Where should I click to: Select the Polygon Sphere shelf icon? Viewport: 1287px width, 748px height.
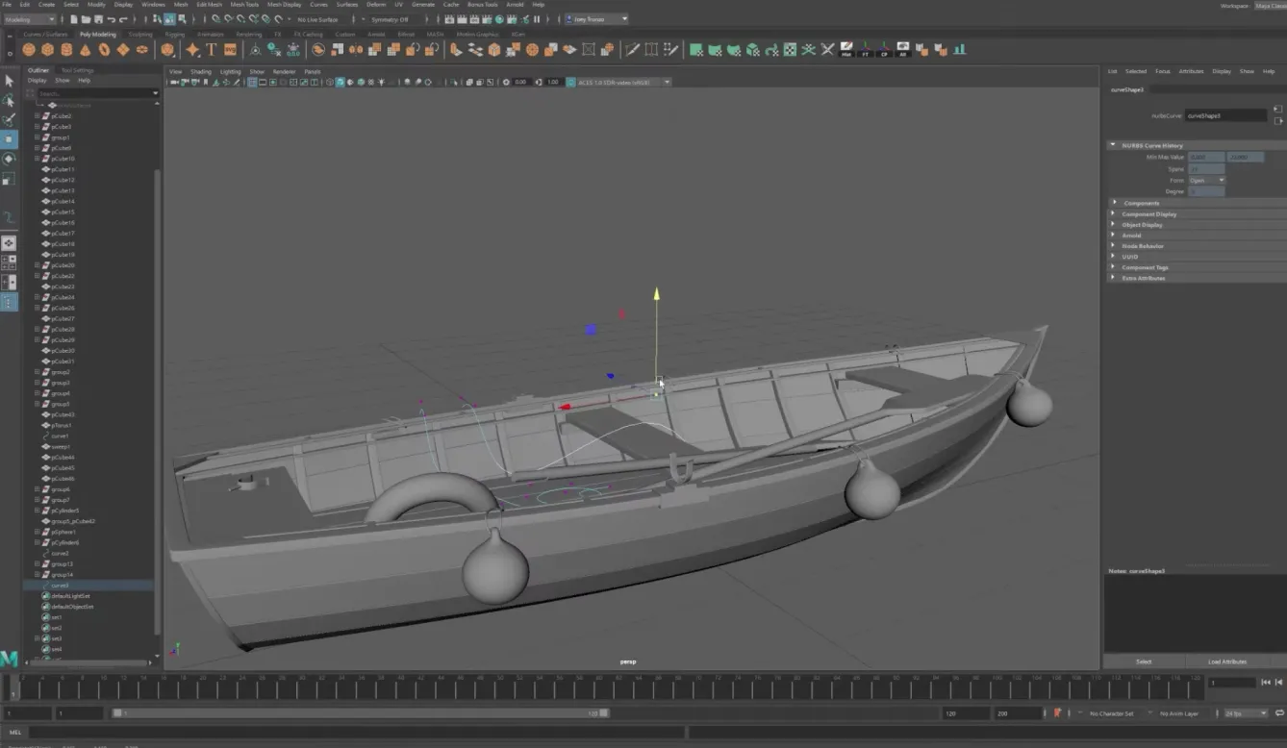pyautogui.click(x=29, y=50)
